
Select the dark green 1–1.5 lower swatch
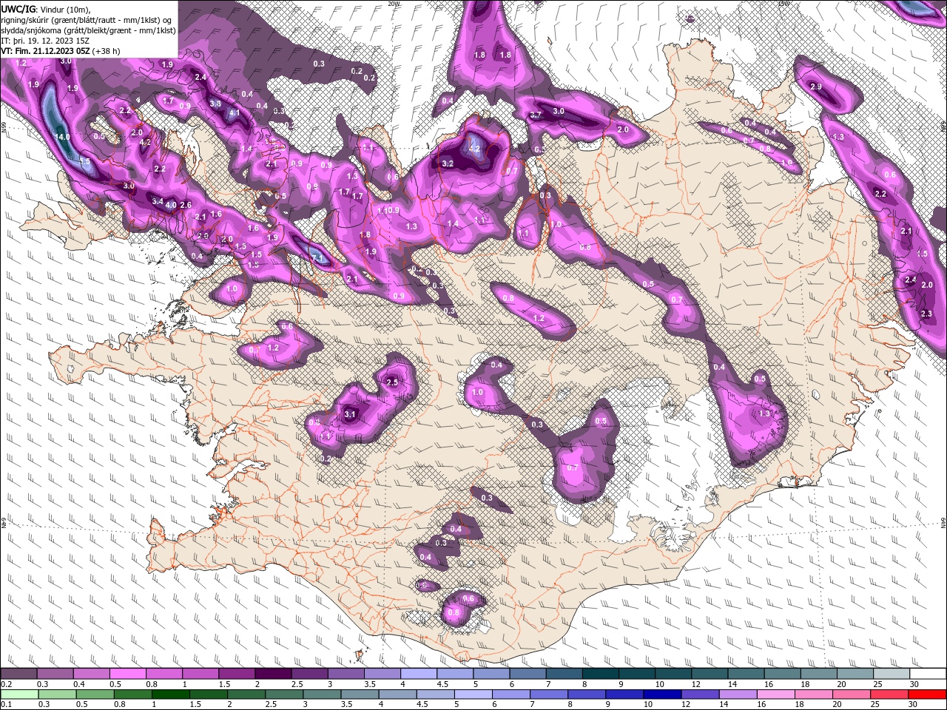(171, 694)
